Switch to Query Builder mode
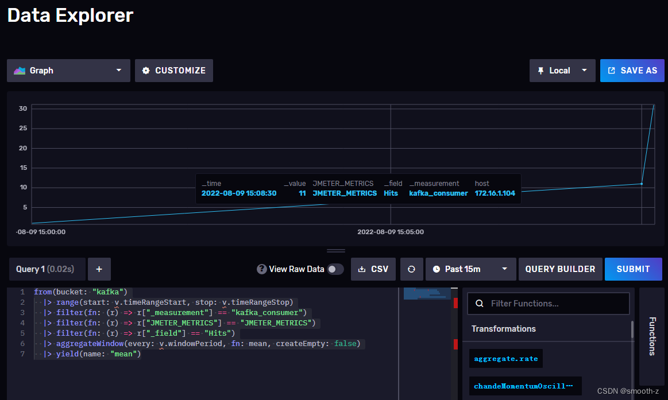 pos(560,269)
